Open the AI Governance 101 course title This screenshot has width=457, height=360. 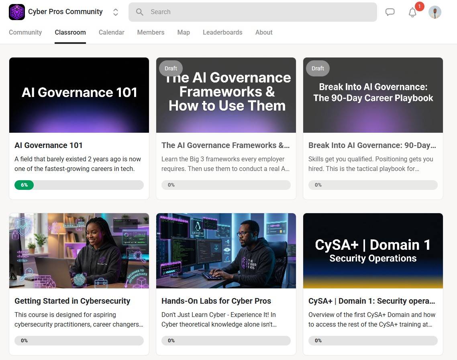pyautogui.click(x=49, y=145)
